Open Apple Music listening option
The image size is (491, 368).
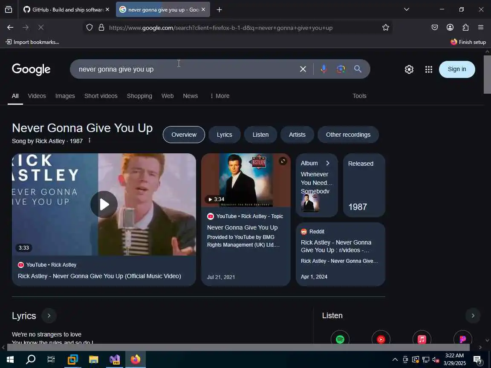tap(422, 339)
